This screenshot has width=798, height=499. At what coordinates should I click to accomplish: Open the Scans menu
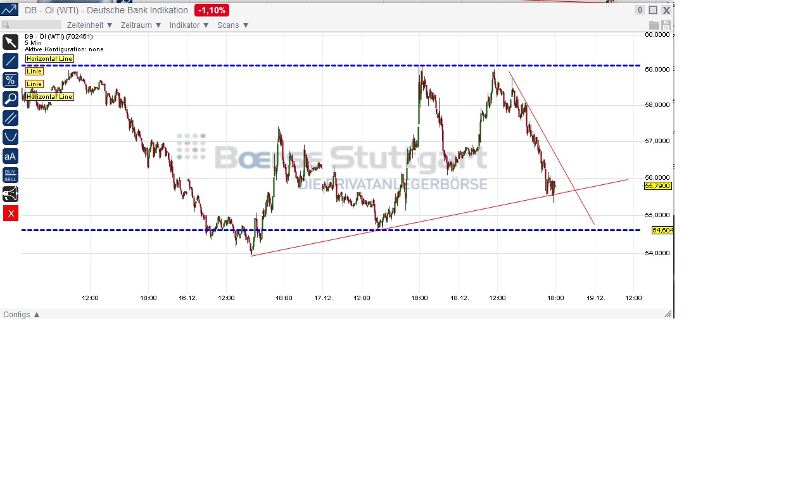(232, 25)
